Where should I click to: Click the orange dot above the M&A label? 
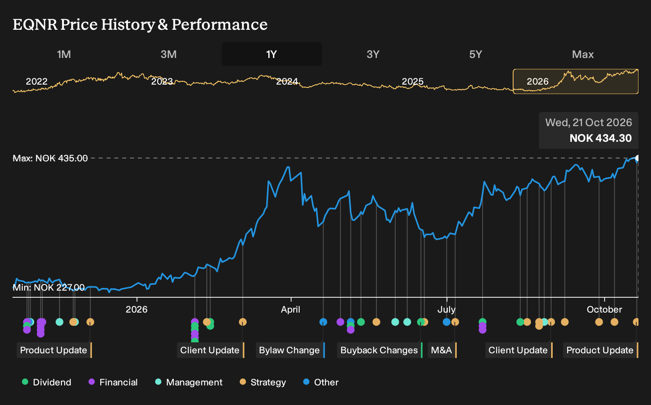point(455,322)
